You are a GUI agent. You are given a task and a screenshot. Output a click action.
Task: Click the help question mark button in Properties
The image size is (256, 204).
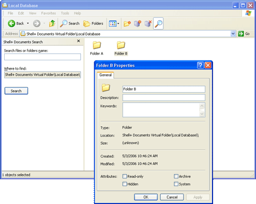click(x=200, y=65)
